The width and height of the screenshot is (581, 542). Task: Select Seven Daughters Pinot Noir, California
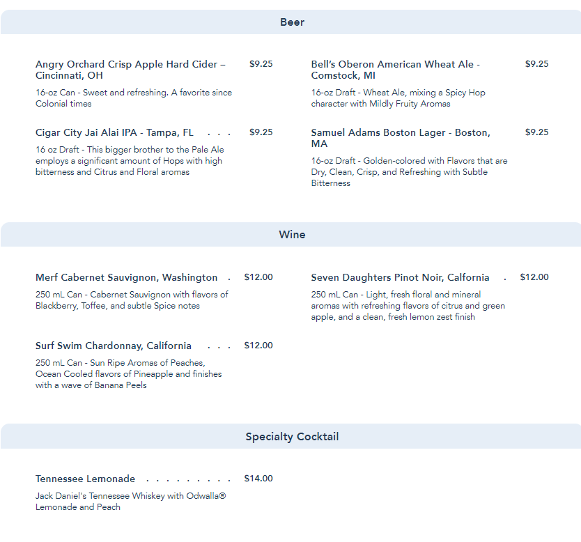tap(400, 277)
